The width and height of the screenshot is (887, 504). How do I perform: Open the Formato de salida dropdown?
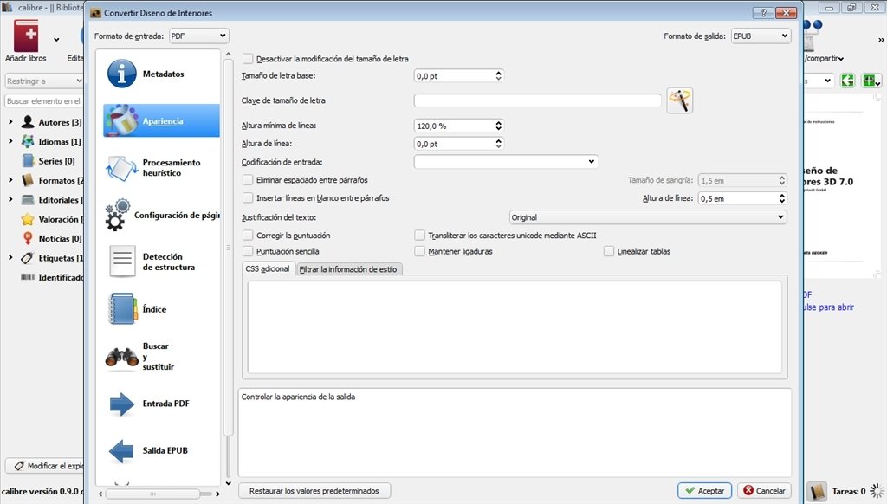pyautogui.click(x=761, y=36)
